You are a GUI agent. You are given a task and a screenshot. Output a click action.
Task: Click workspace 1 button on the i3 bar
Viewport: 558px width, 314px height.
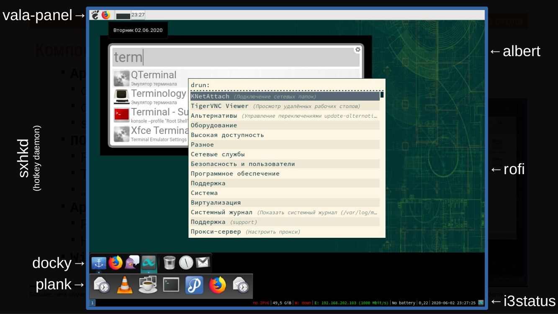point(91,302)
